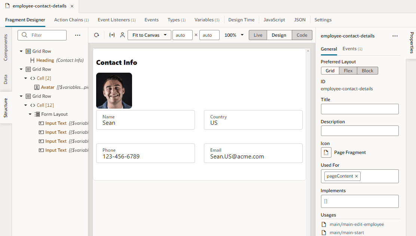The image size is (416, 236).
Task: Open the Event Listeners tab
Action: [x=116, y=20]
